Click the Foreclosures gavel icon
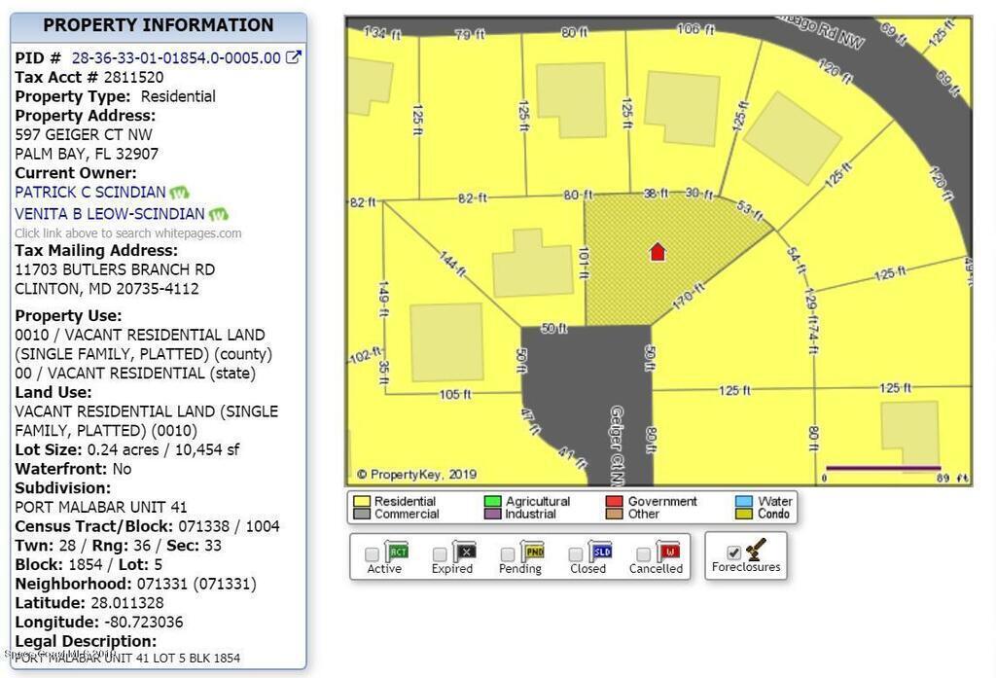This screenshot has width=996, height=678. 756,550
